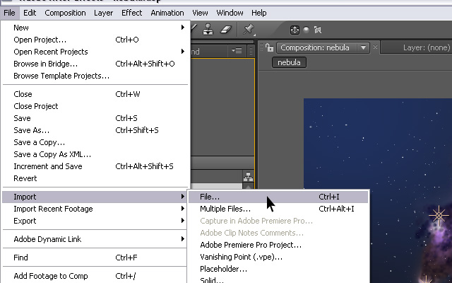The height and width of the screenshot is (283, 452).
Task: Expand Import Recent Footage submenu
Action: (x=95, y=209)
